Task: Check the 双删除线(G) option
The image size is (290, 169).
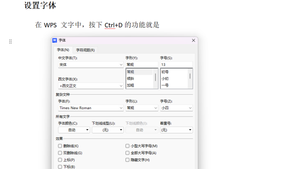Action: (60, 153)
